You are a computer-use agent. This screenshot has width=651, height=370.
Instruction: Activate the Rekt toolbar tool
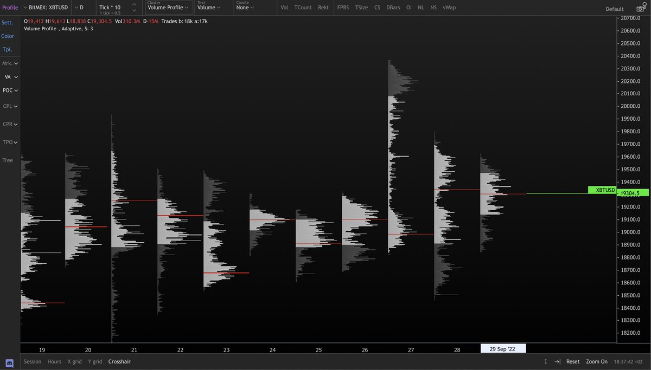[x=323, y=8]
